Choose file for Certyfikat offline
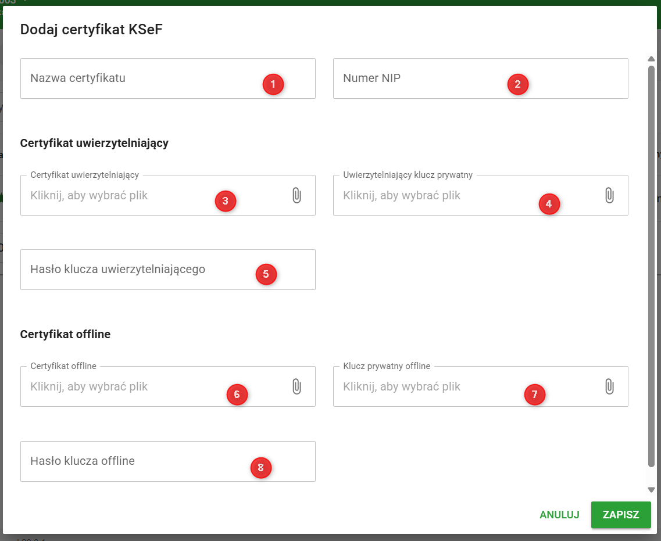The height and width of the screenshot is (541, 661). [x=116, y=387]
